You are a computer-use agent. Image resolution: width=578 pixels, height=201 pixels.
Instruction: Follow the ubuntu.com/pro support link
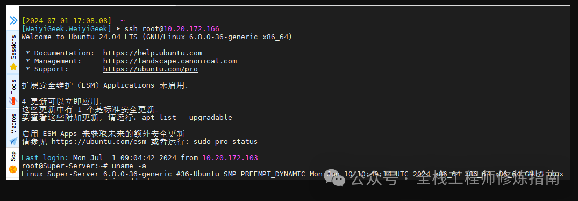click(x=151, y=69)
